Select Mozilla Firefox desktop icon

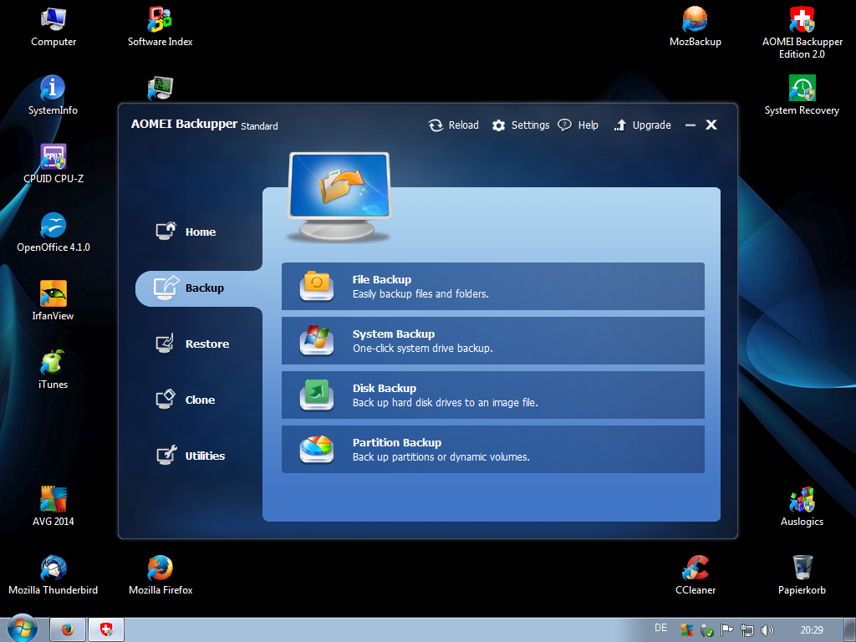160,575
